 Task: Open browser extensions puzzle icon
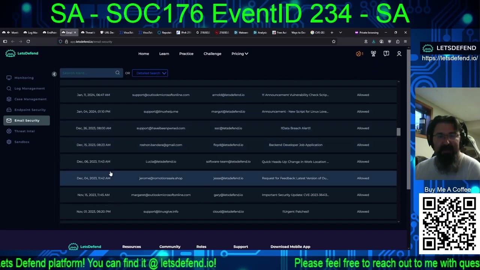[397, 42]
